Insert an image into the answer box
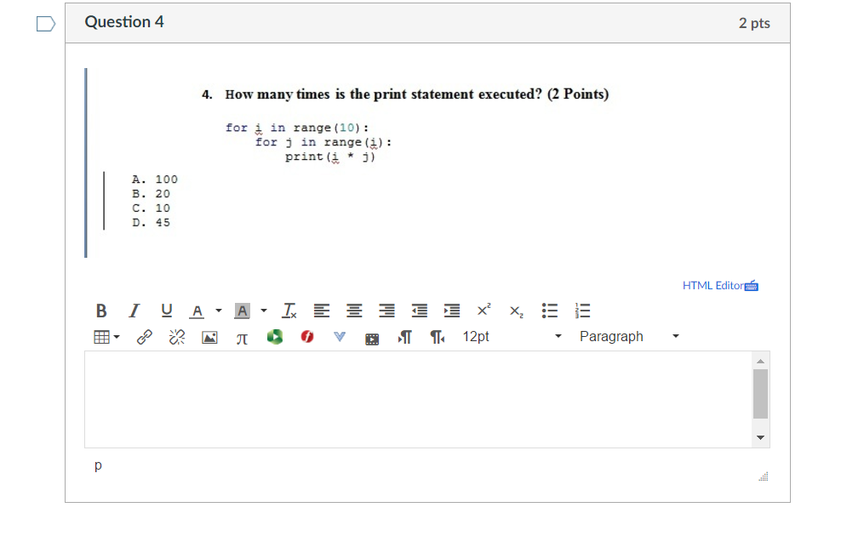 (209, 337)
